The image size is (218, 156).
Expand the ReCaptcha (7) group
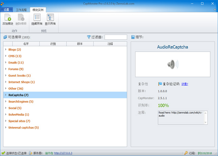(x=6, y=95)
